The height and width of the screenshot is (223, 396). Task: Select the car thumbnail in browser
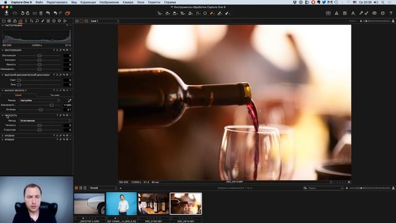point(89,204)
